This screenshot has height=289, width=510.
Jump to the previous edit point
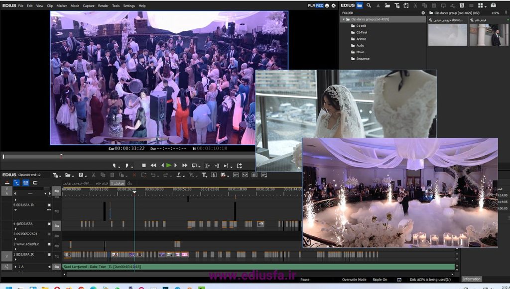[x=207, y=166]
